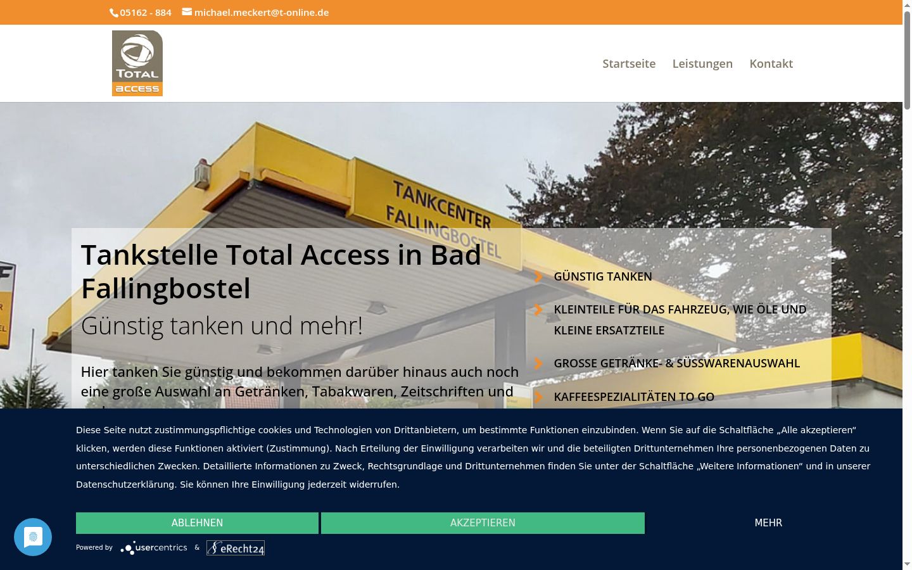The image size is (912, 570).
Task: Click the arrow beside Grosse Getränke- & Süsswarenauswahl
Action: [538, 364]
